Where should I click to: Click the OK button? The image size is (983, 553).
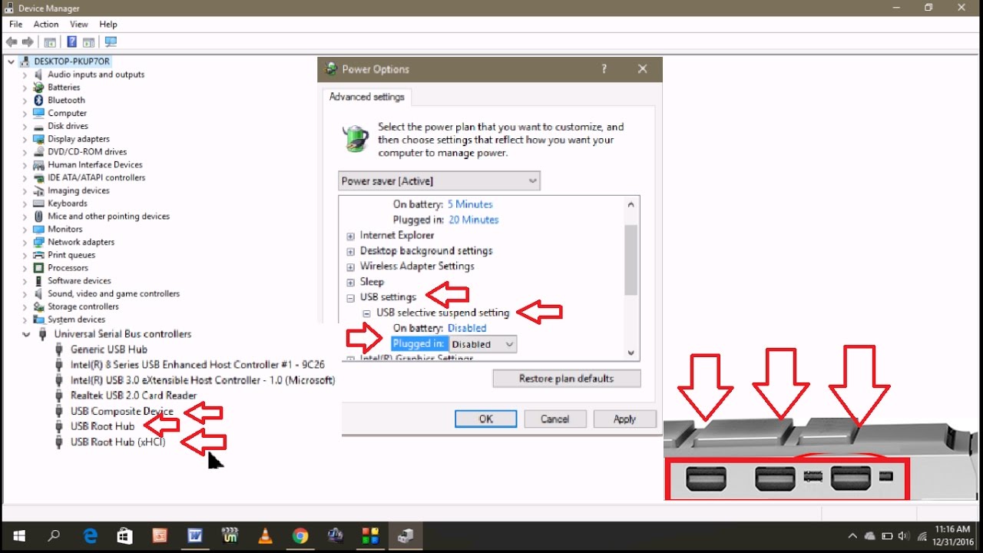point(486,419)
